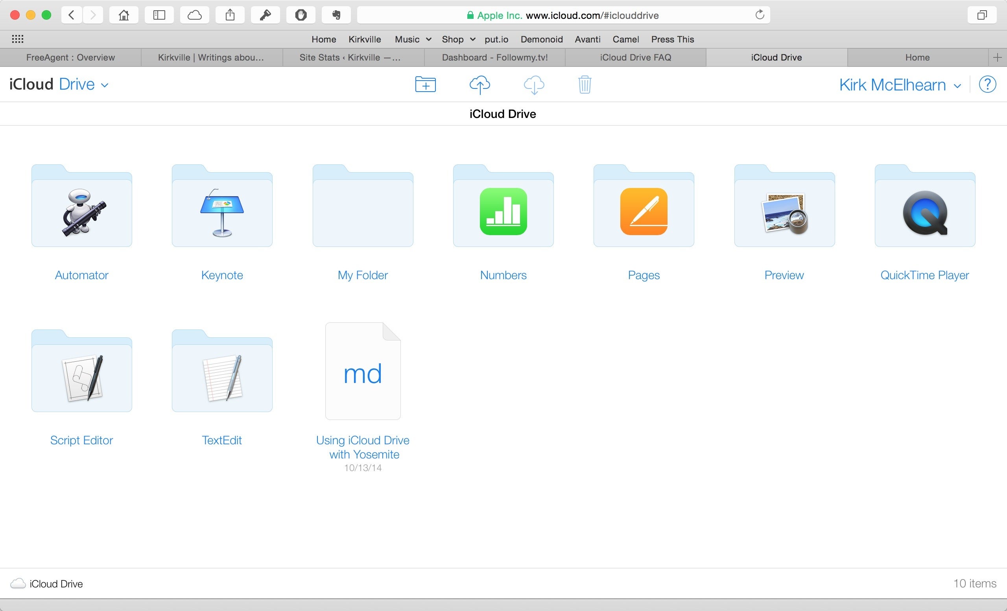This screenshot has height=611, width=1007.
Task: Switch to Site Stats Kirkville tab
Action: 353,57
